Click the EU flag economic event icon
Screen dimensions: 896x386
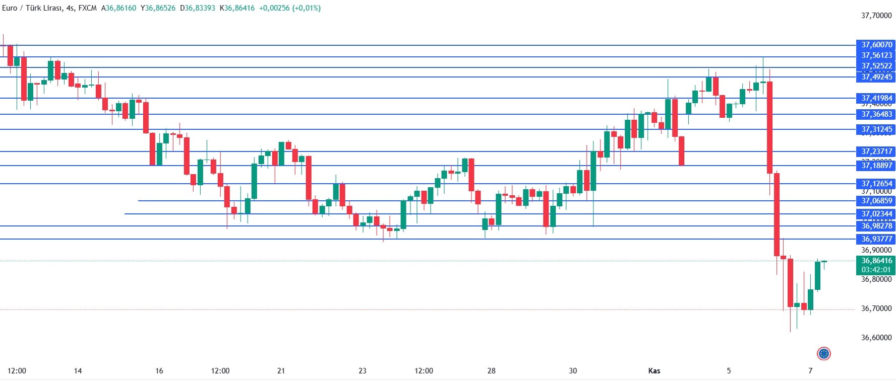tap(823, 354)
